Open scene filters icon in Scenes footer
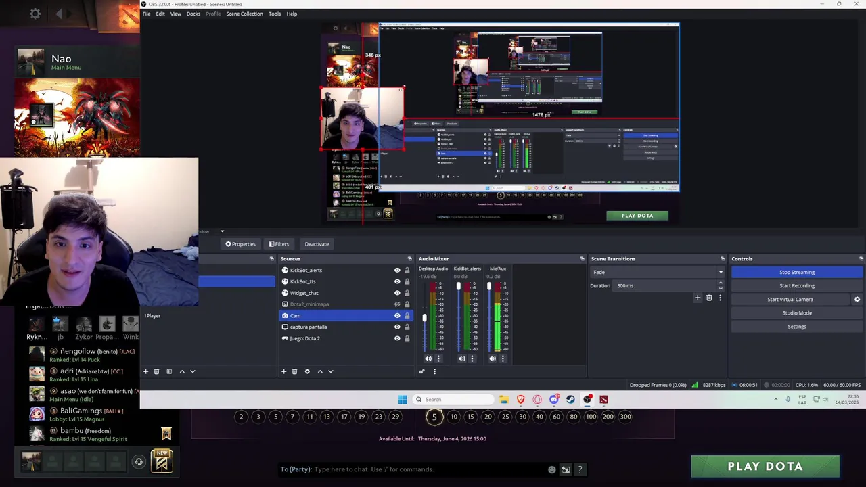 168,371
